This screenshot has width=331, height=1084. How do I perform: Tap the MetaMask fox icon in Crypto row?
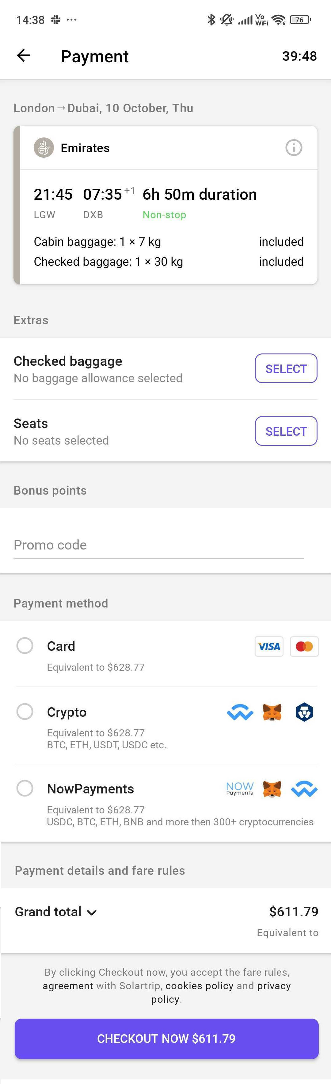272,712
